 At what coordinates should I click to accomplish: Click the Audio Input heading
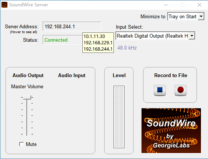(x=72, y=76)
